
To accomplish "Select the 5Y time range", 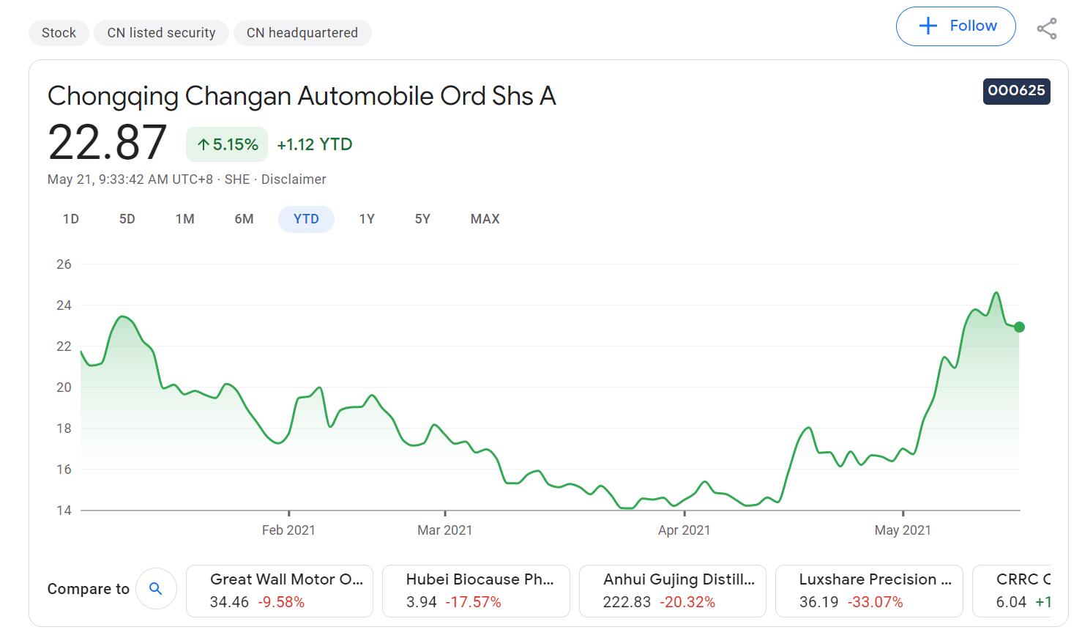I will pyautogui.click(x=422, y=218).
